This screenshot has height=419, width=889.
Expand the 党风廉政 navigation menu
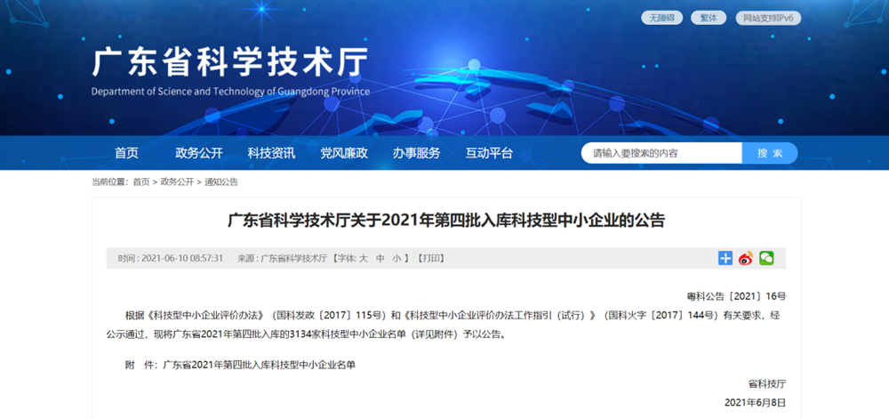tap(344, 153)
